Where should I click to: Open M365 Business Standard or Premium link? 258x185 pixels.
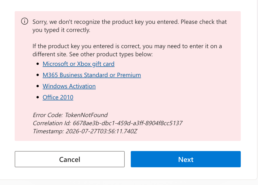[x=92, y=75]
